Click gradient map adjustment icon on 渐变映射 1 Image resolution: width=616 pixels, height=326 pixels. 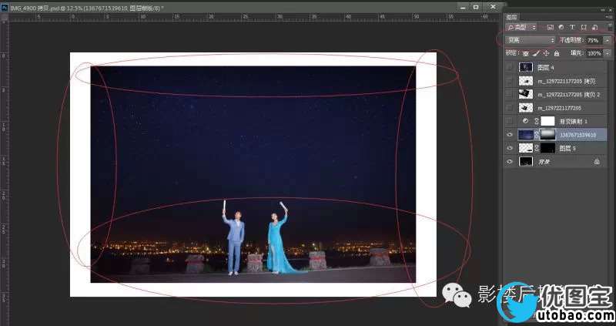526,121
